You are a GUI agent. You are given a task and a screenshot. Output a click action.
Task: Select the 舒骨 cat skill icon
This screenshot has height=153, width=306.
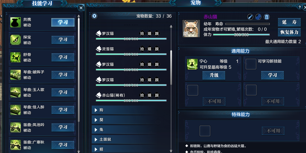[15, 57]
